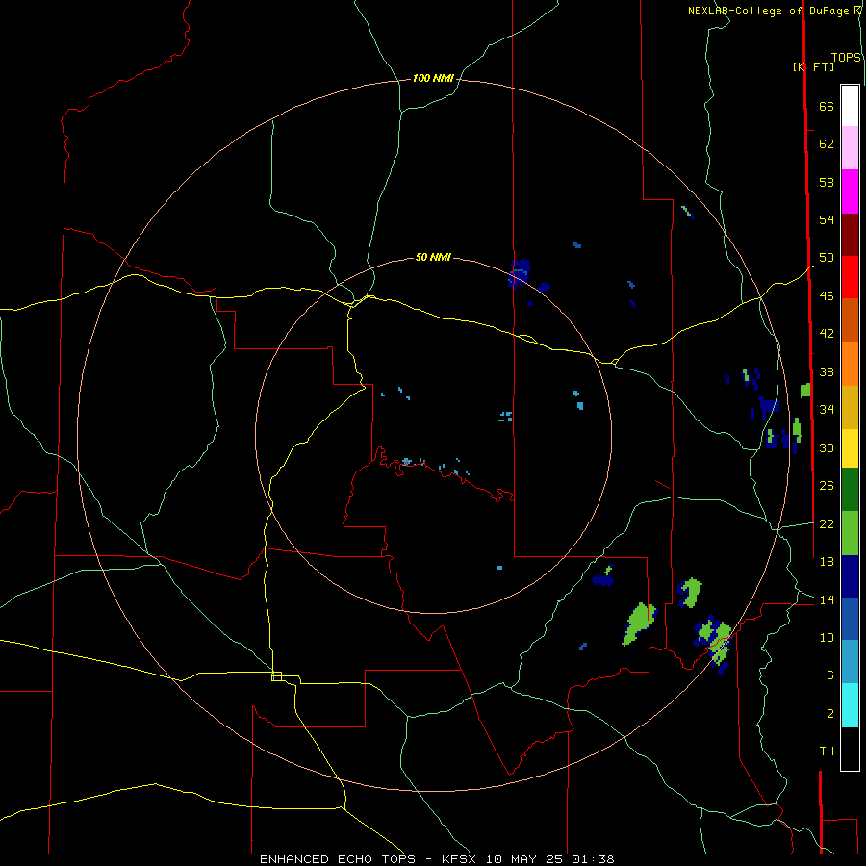
Task: Select the 01:38 timestamp in caption
Action: pyautogui.click(x=593, y=859)
